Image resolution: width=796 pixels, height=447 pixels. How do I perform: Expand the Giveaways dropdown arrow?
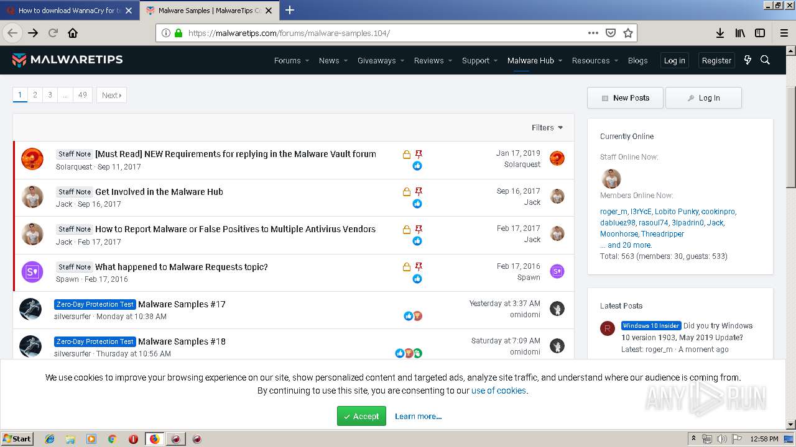[402, 61]
